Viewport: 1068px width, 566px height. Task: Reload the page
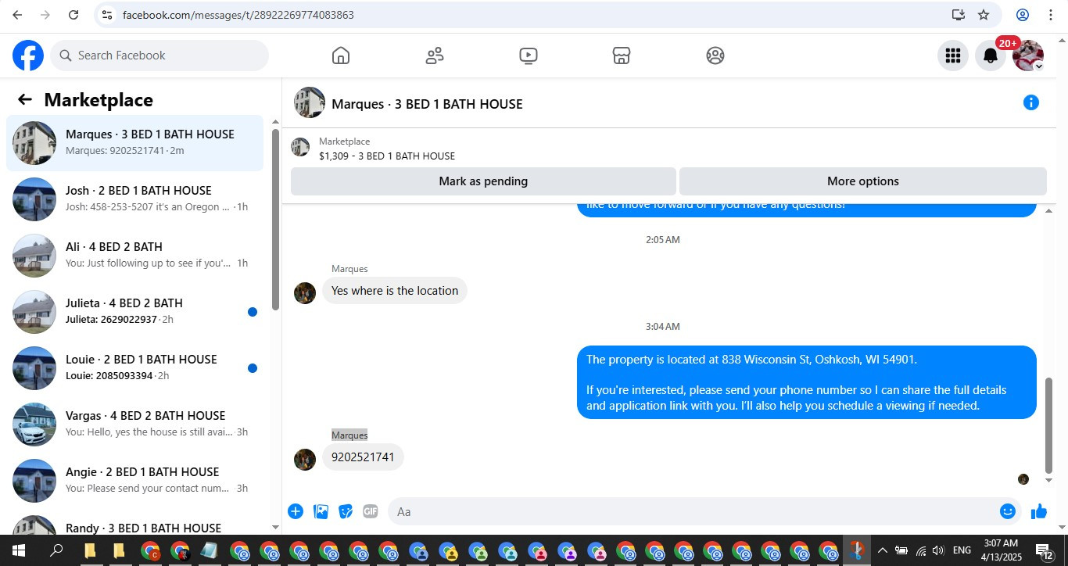[73, 15]
